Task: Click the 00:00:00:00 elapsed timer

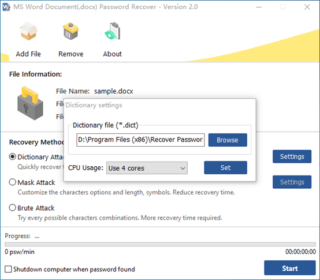Action: pyautogui.click(x=300, y=252)
